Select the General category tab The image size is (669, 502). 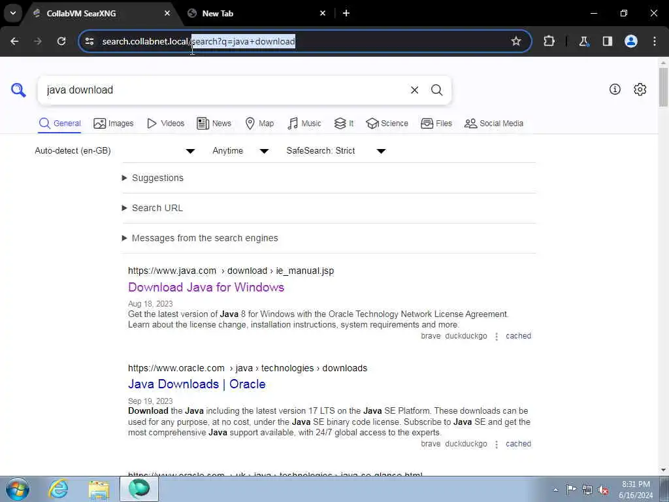[x=59, y=124]
